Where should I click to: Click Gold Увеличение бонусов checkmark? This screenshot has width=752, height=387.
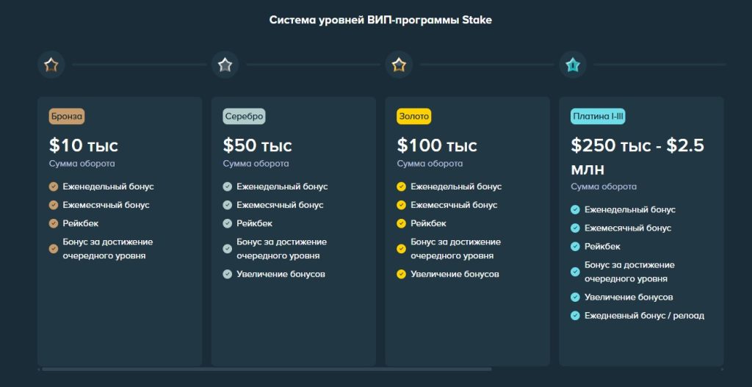(402, 274)
